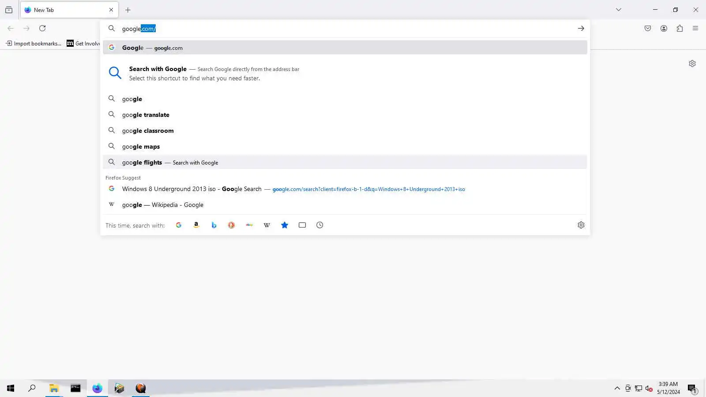Open a new tab with the plus button
This screenshot has width=706, height=397.
point(128,10)
